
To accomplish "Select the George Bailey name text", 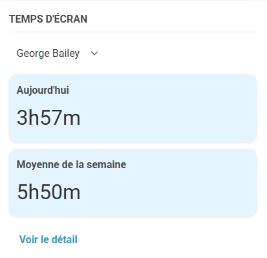I will (48, 53).
